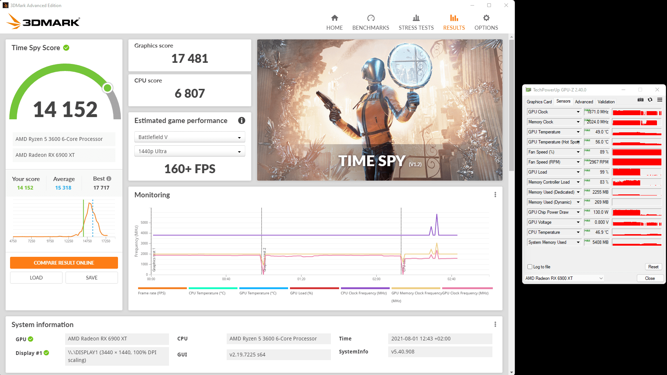Image resolution: width=667 pixels, height=375 pixels.
Task: Maximize the GPU-Z window
Action: (640, 90)
